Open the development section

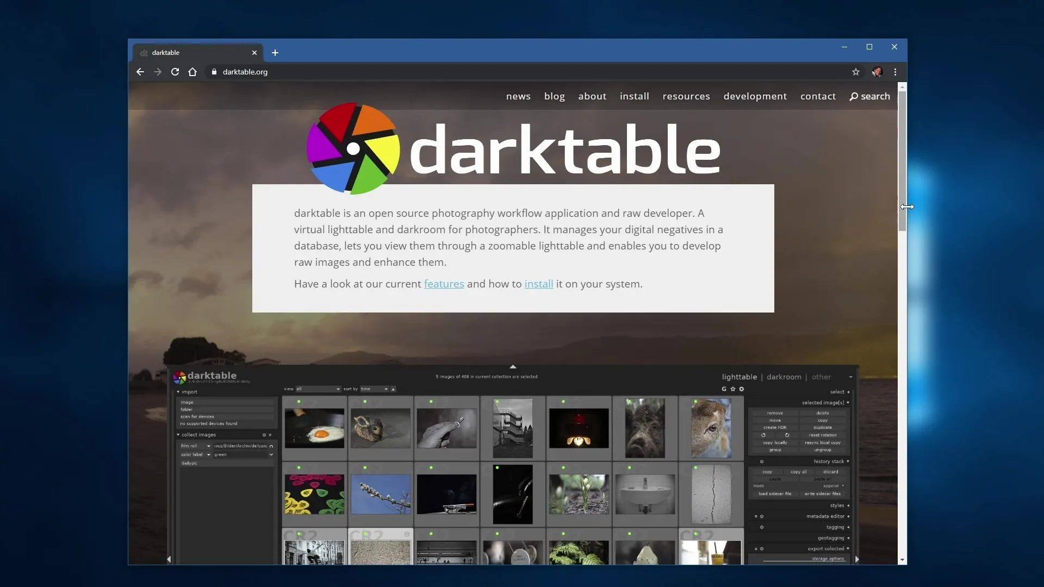755,96
